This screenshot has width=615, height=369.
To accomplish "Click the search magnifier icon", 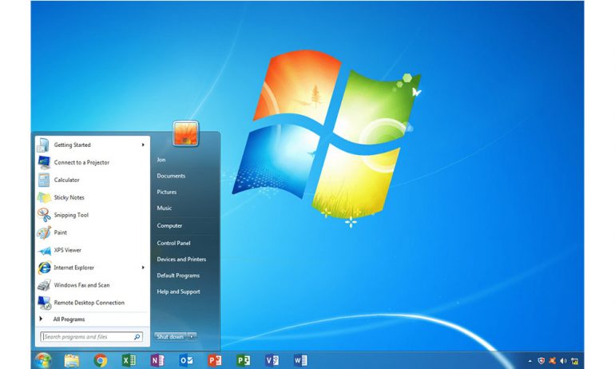I will 137,337.
